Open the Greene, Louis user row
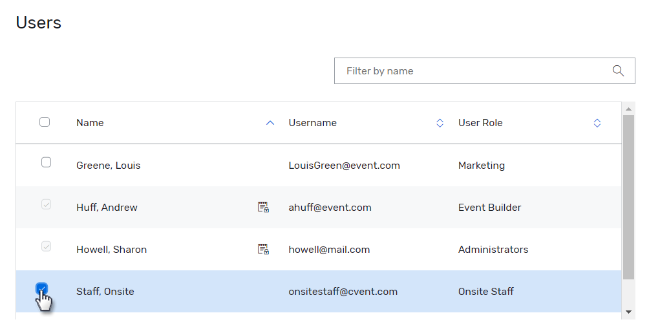This screenshot has height=335, width=649. pos(108,166)
